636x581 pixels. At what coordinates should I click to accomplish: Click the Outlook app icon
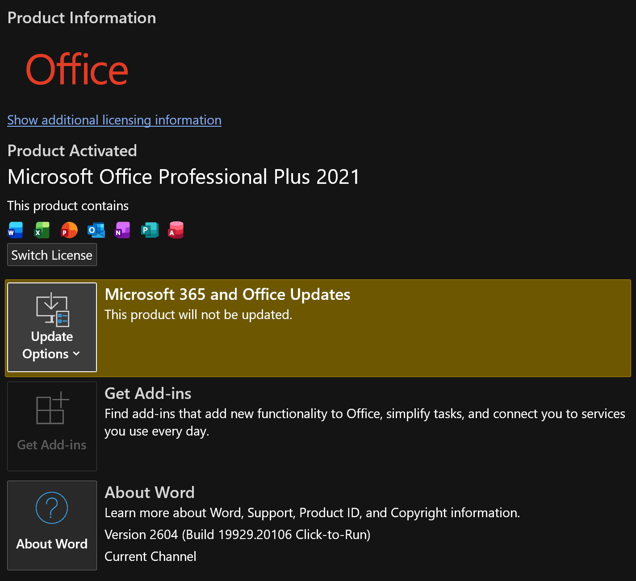click(96, 230)
